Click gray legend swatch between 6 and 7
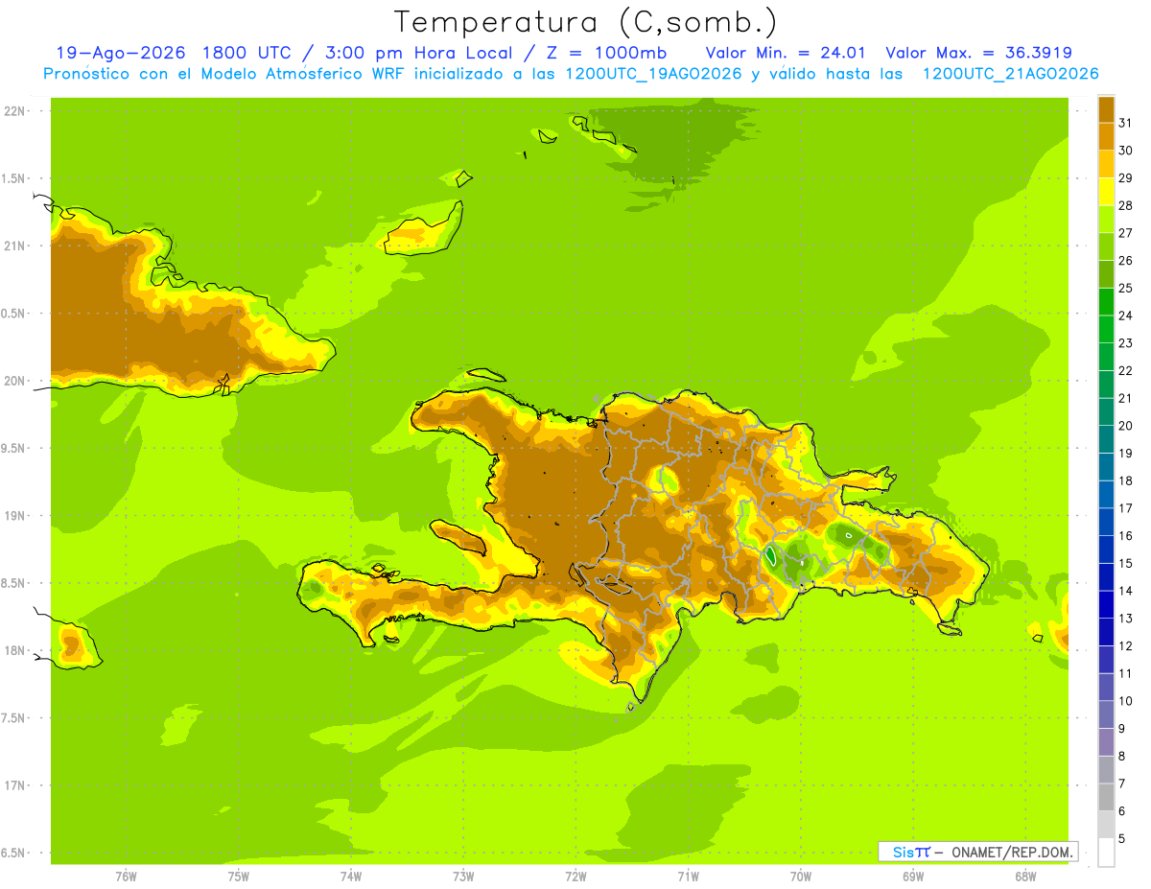Image resolution: width=1151 pixels, height=889 pixels. 1106,797
